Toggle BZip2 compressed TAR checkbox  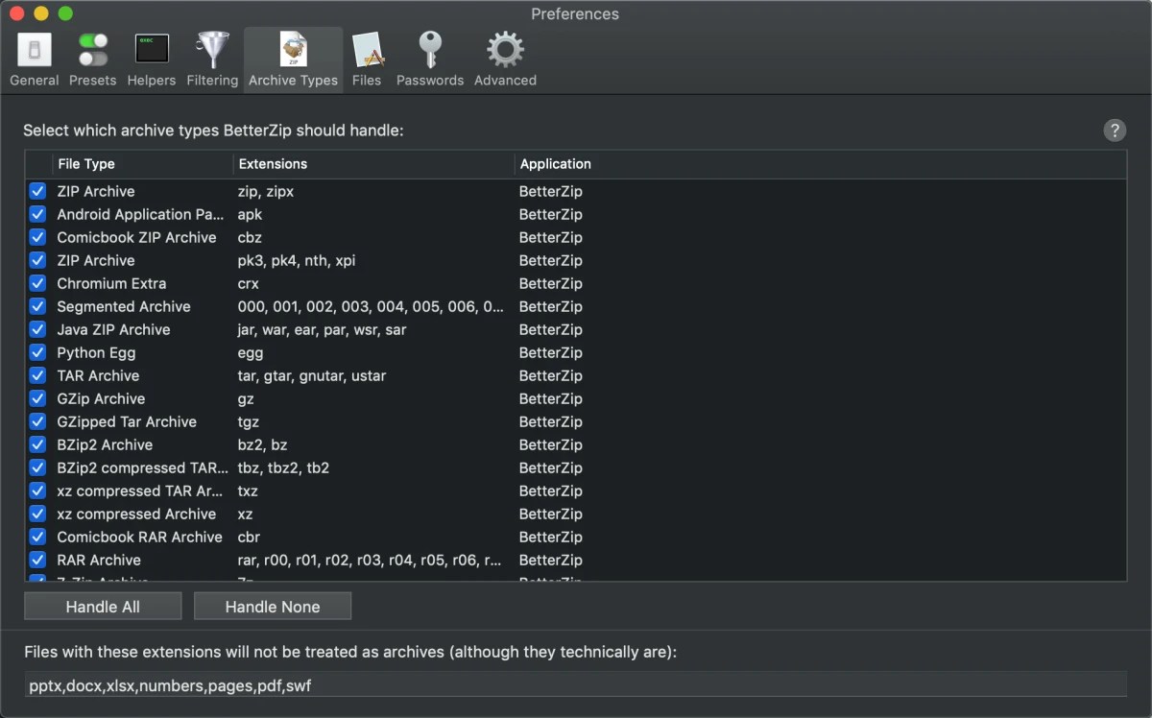[x=37, y=467]
